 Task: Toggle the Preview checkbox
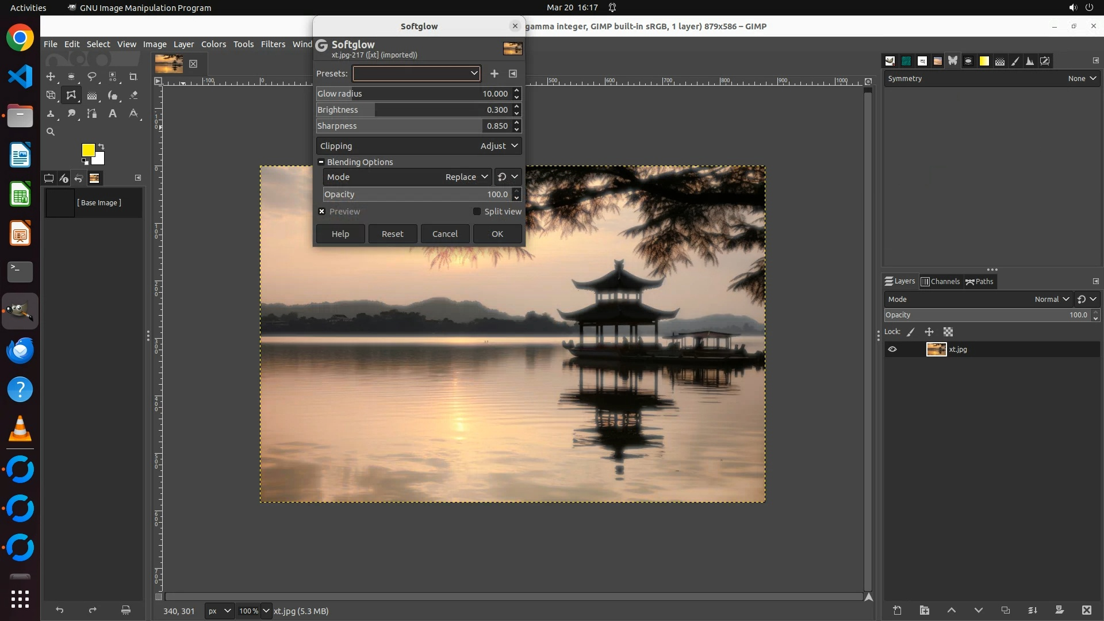tap(322, 212)
